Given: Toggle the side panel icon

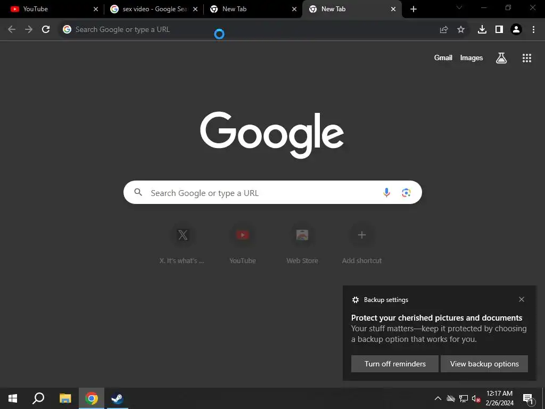Looking at the screenshot, I should [499, 30].
